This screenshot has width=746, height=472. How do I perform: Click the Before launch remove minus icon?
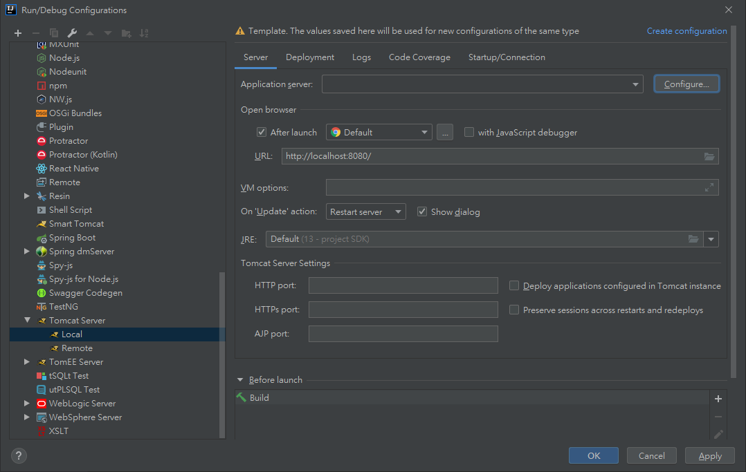click(x=718, y=417)
